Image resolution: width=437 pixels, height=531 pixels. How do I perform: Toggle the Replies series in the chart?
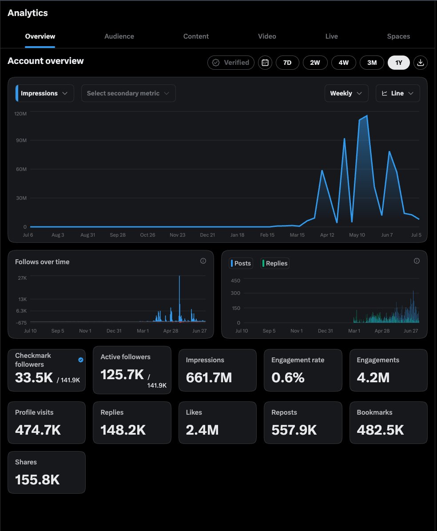coord(275,263)
